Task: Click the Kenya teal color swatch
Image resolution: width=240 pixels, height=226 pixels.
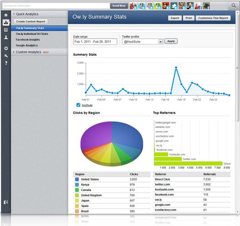Action: click(77, 185)
